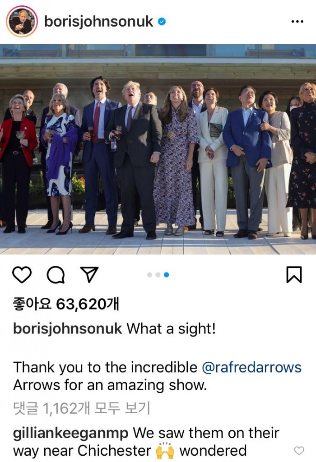Share post using the paper plane icon
The height and width of the screenshot is (462, 316).
pos(89,275)
